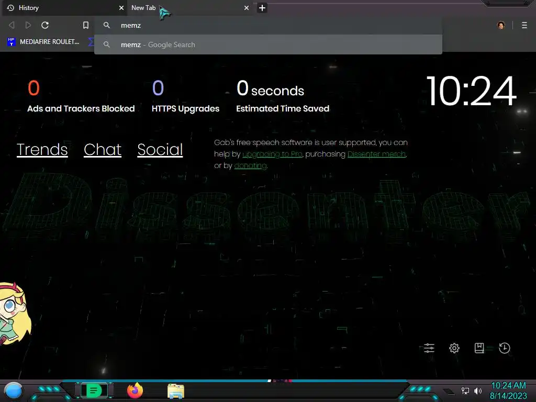Click the MediaFire Roulette bookmark favicon
Viewport: 536px width, 402px height.
[x=12, y=42]
